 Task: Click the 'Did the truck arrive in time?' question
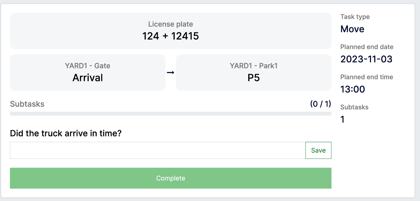66,133
